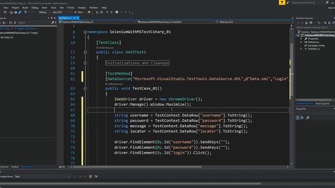Image resolution: width=335 pixels, height=188 pixels.
Task: Click the Alphabetical sort icon in Properties panel
Action: (303, 118)
